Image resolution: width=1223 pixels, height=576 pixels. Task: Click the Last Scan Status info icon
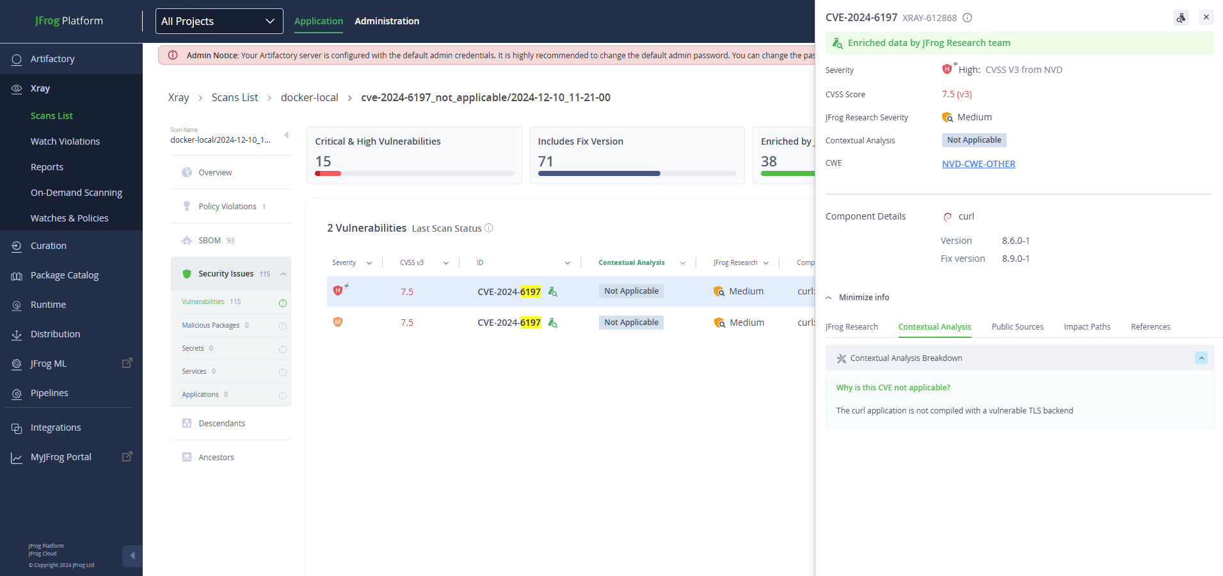pos(489,228)
